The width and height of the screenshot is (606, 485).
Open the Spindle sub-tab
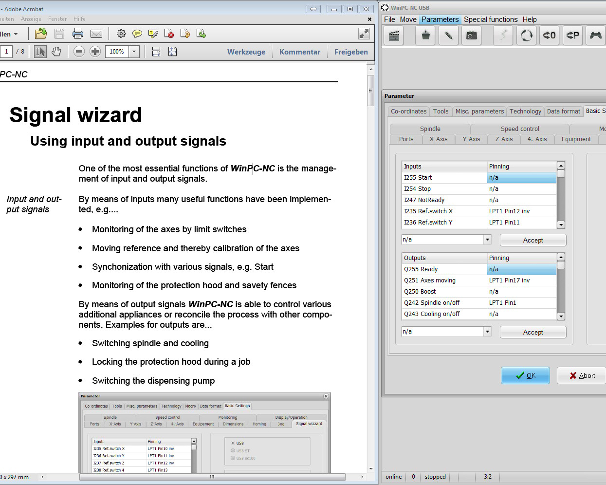430,129
